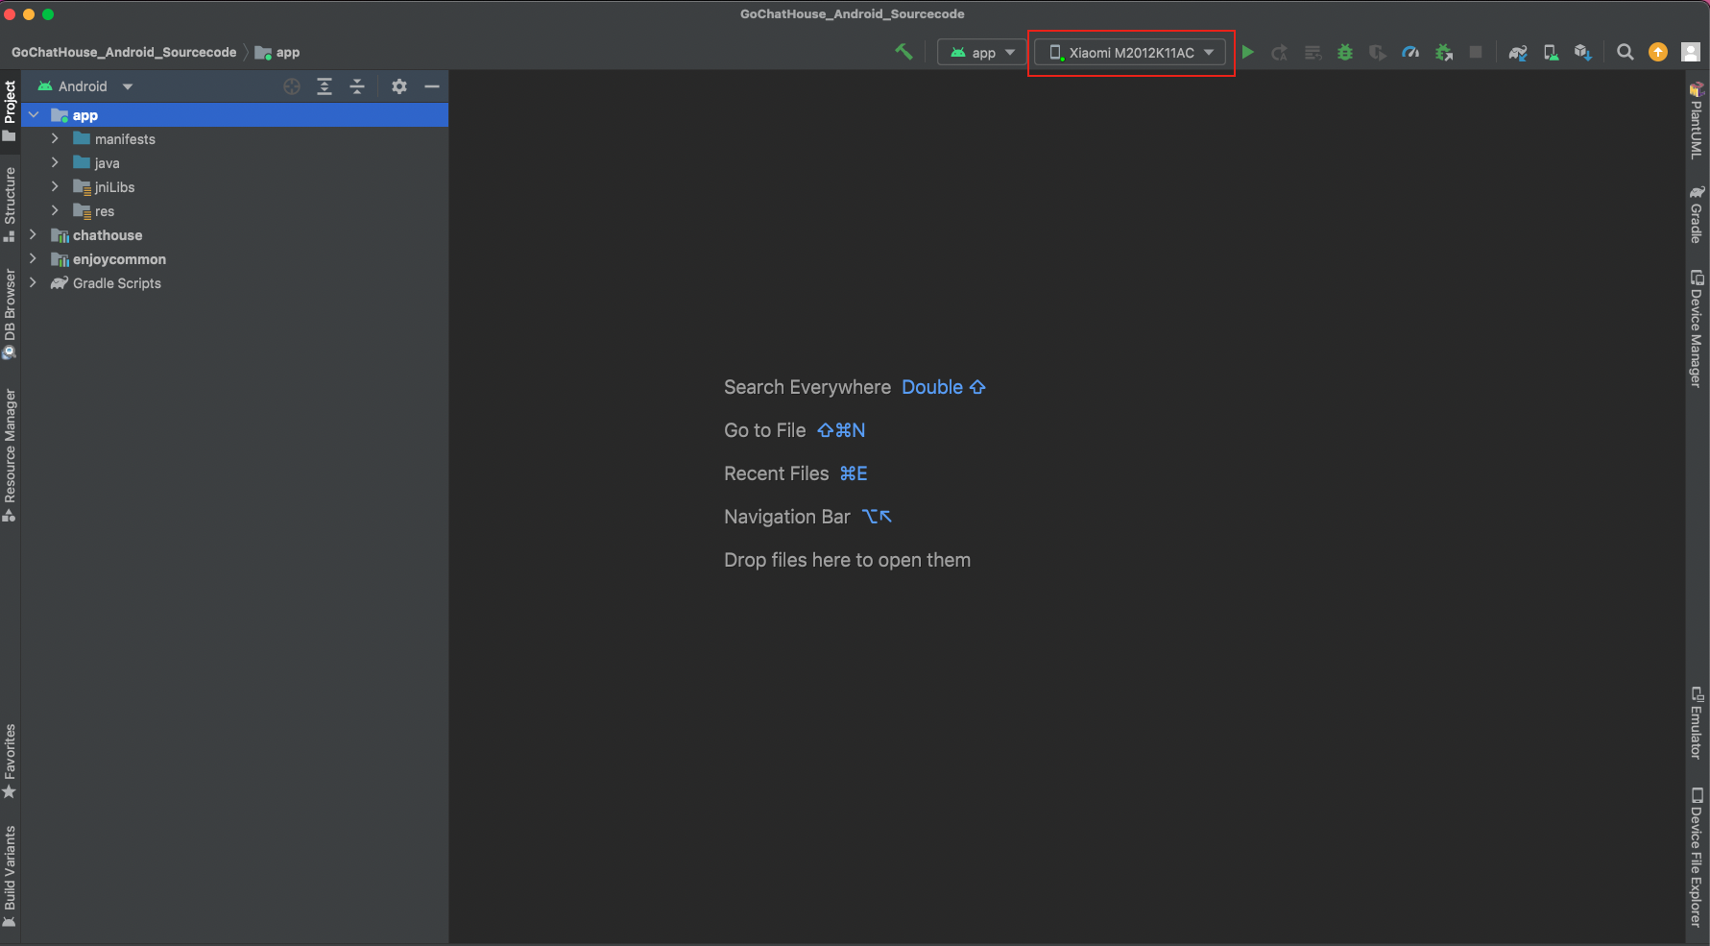Expand the chathouse module
The height and width of the screenshot is (946, 1710).
pyautogui.click(x=33, y=235)
